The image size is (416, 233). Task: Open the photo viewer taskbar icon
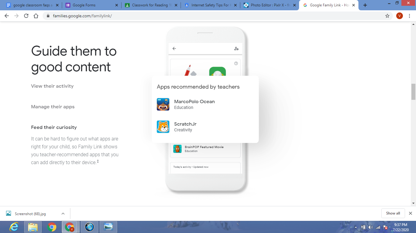pos(108,227)
